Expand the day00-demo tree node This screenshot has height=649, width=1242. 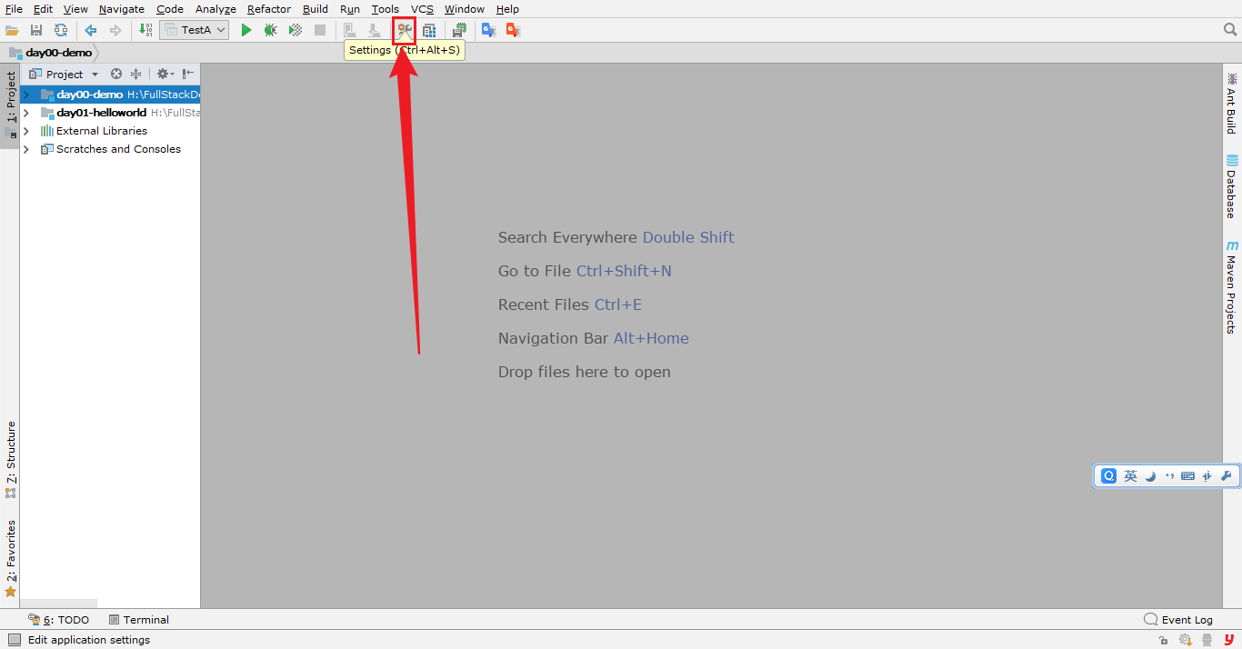click(x=26, y=95)
